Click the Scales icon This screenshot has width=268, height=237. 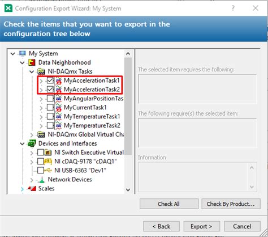click(x=32, y=188)
